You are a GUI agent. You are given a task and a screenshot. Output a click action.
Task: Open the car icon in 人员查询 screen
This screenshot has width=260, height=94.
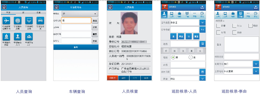pyautogui.click(x=40, y=21)
